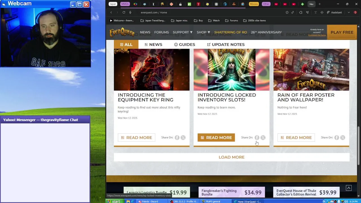The width and height of the screenshot is (361, 203).
Task: Open the Japan Travel/lang... bookmark folder
Action: point(153,21)
